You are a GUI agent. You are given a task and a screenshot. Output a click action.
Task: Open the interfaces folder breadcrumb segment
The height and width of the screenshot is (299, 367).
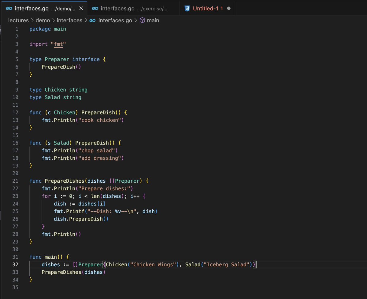tap(69, 20)
